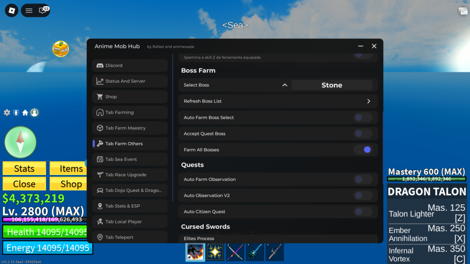
Task: Click the Status And Server chart icon
Action: click(100, 81)
